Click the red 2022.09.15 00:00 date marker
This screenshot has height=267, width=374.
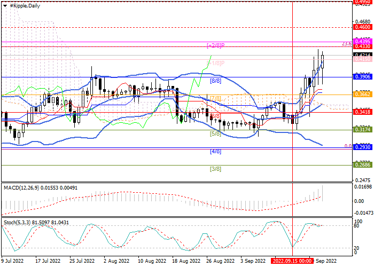[x=292, y=262]
